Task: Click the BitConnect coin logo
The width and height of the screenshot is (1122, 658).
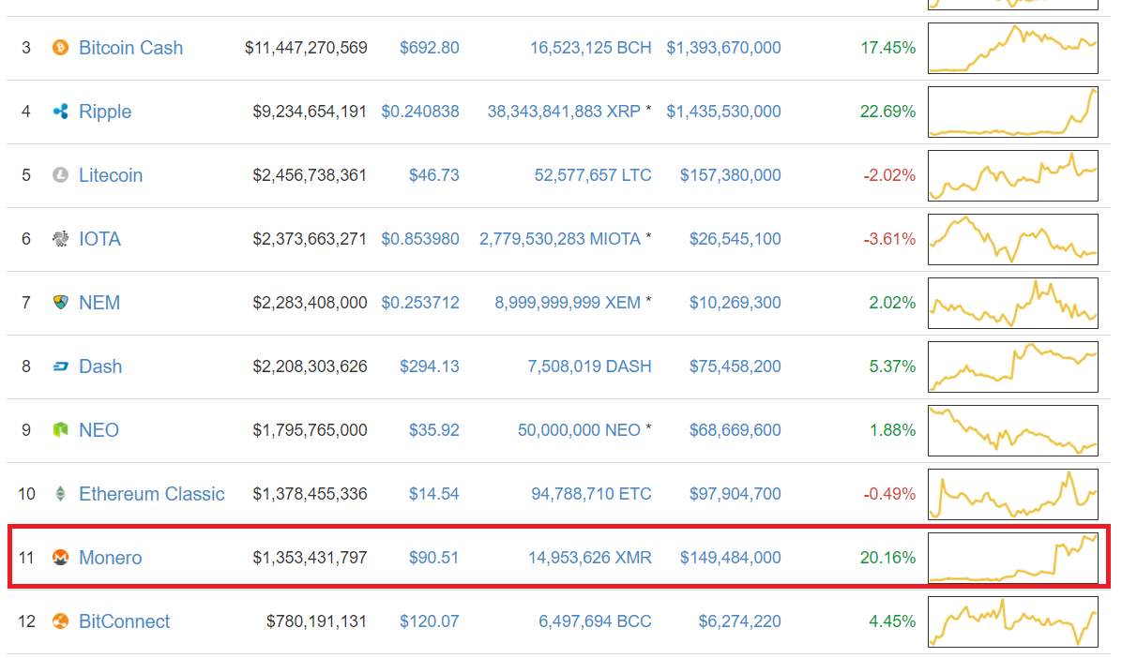Action: [x=61, y=621]
